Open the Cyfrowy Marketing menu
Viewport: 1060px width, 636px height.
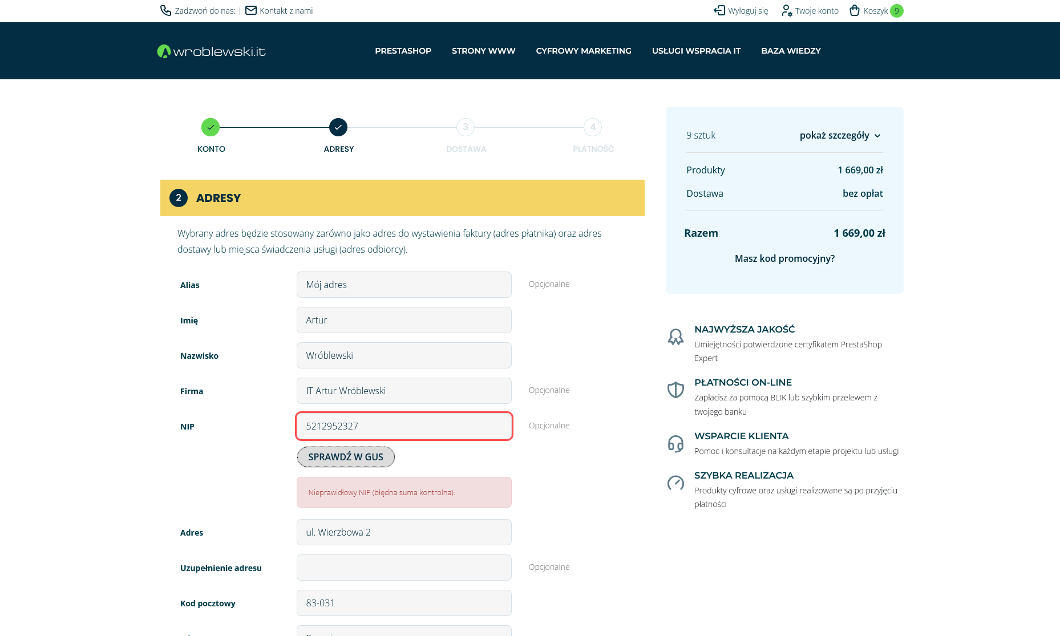coord(583,51)
